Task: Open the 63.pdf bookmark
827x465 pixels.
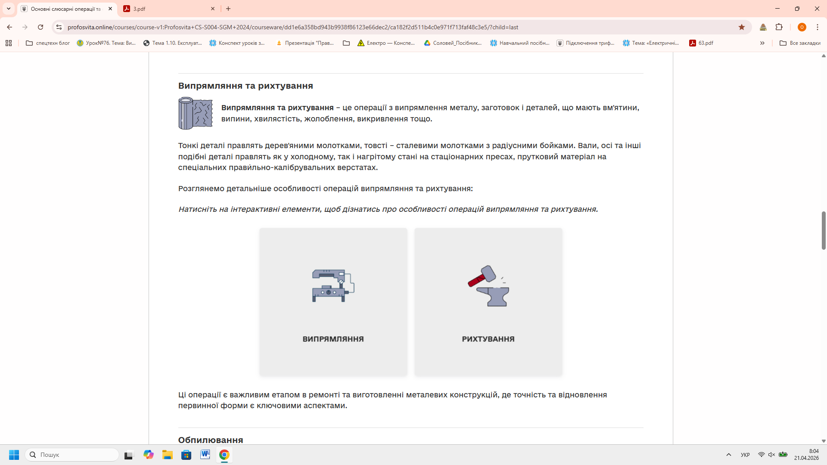Action: [701, 43]
